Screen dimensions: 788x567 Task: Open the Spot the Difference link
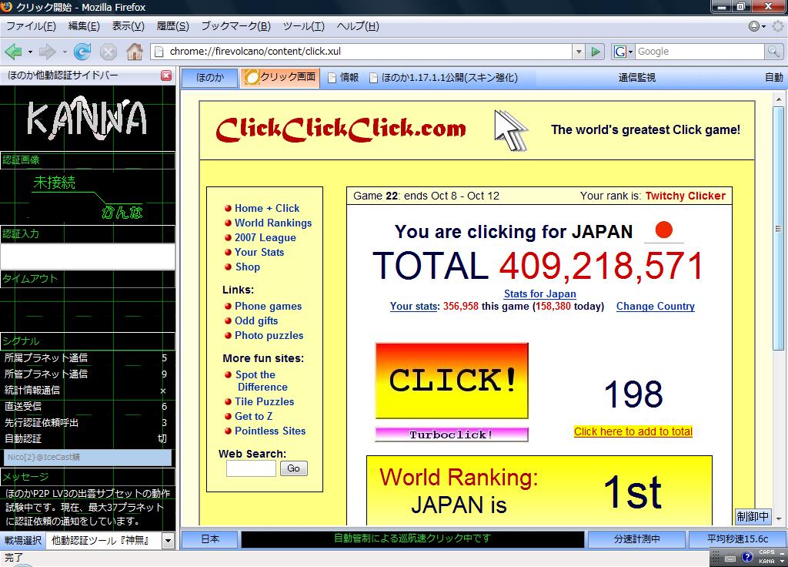pyautogui.click(x=262, y=381)
